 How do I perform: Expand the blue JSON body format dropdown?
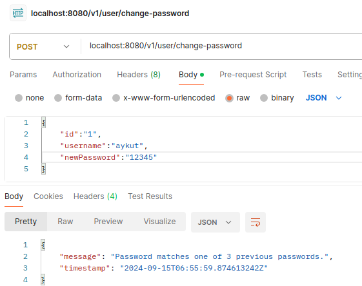click(324, 98)
